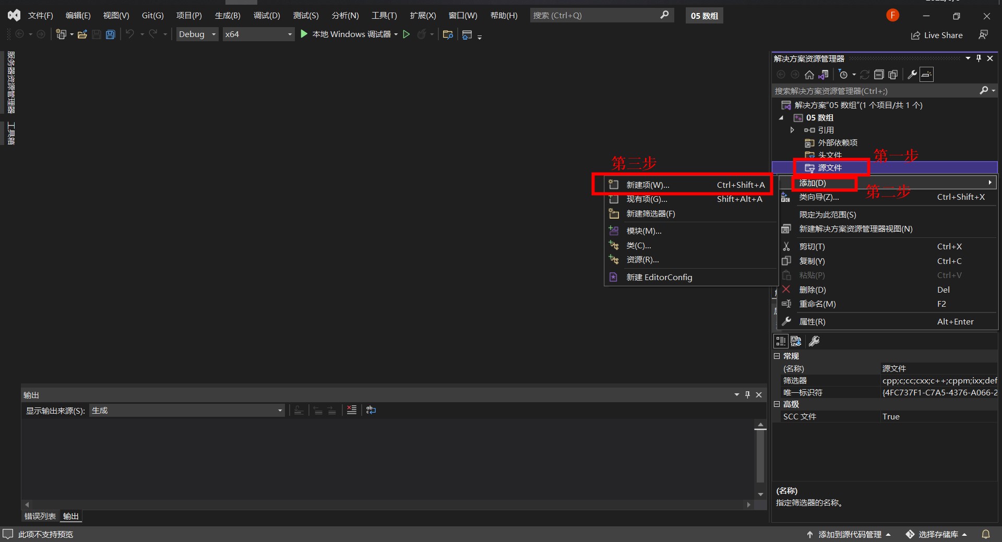Clear all output with the clear icon
This screenshot has height=542, width=1002.
(x=352, y=411)
